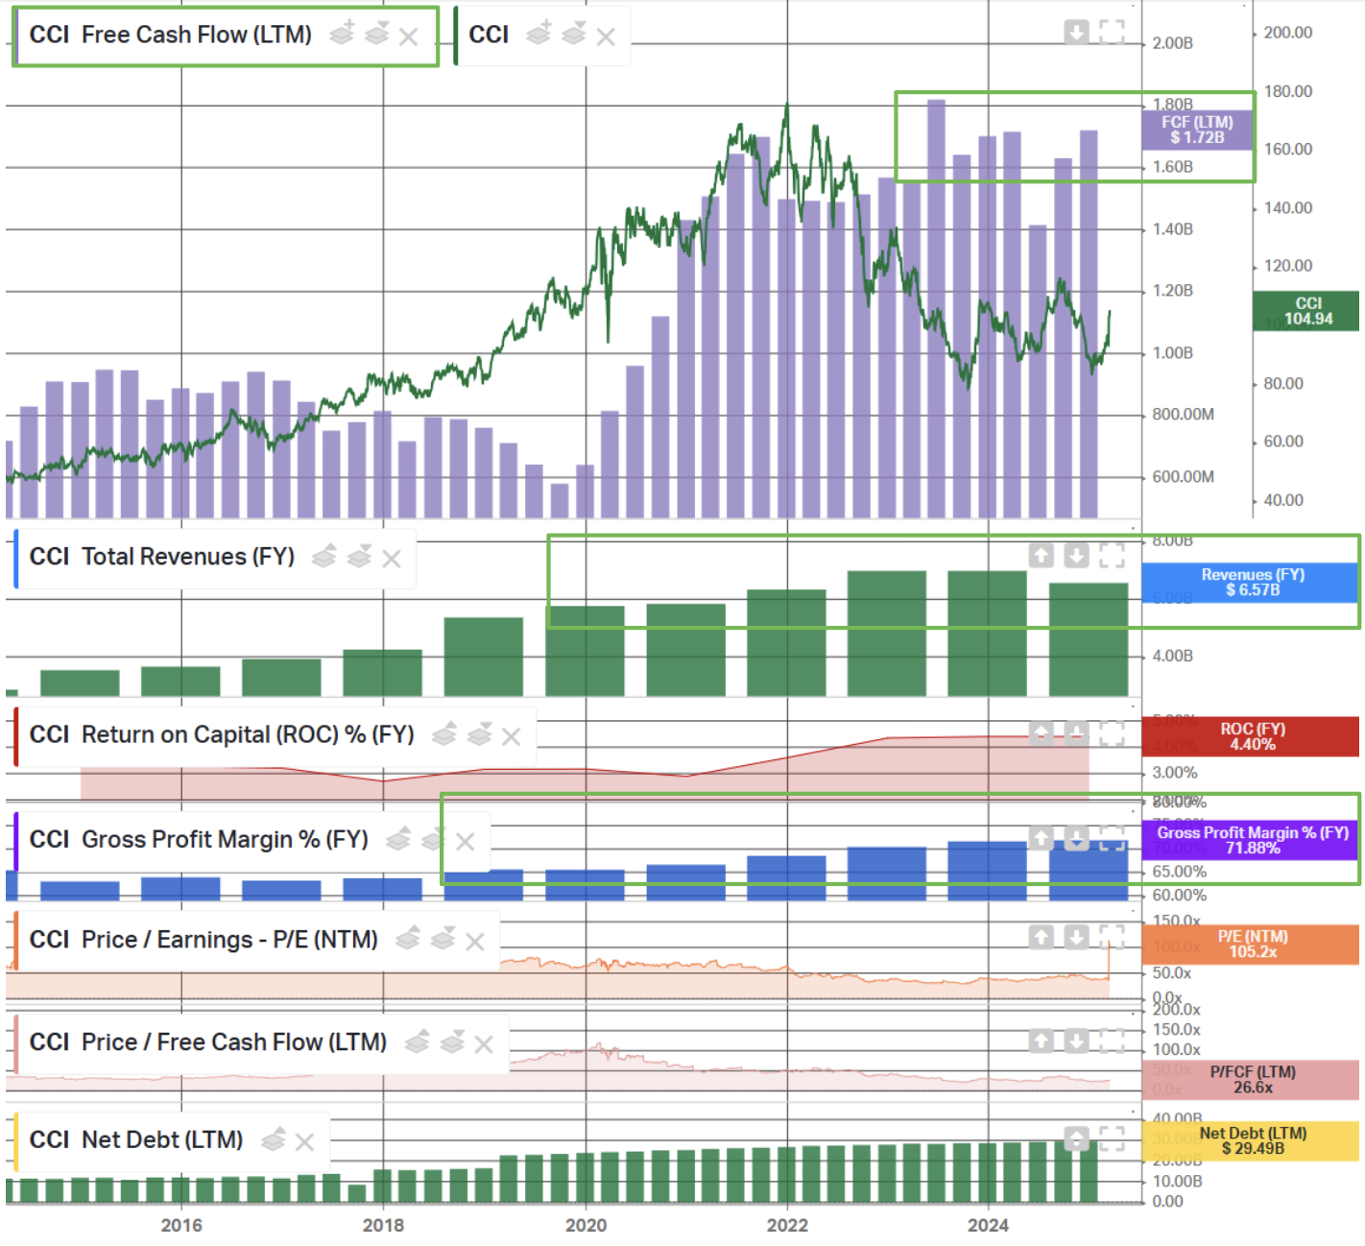The image size is (1365, 1246).
Task: Move the P/E (NTM) pane down
Action: [1077, 937]
